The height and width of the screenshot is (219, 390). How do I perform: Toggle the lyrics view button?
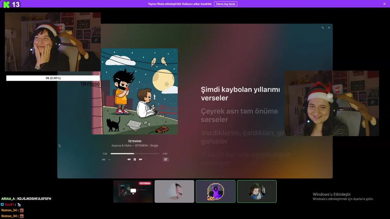tap(166, 159)
